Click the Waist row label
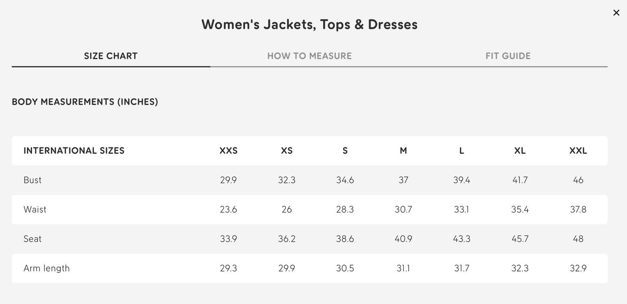 (x=35, y=210)
